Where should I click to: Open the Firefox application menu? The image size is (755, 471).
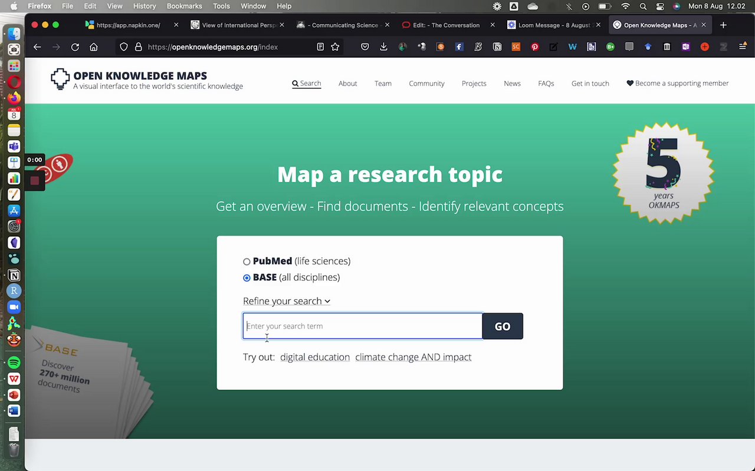[742, 47]
